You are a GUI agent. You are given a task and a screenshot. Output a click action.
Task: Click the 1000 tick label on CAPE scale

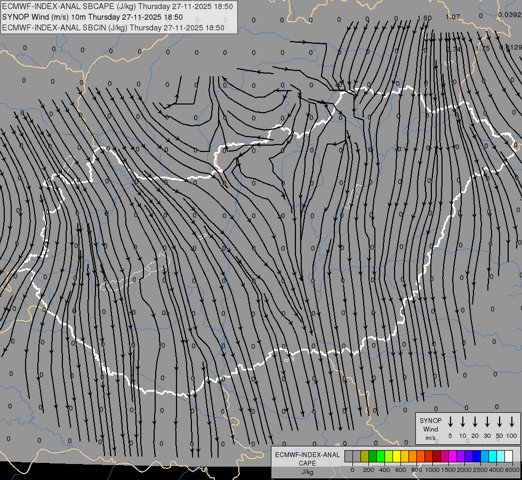(432, 470)
